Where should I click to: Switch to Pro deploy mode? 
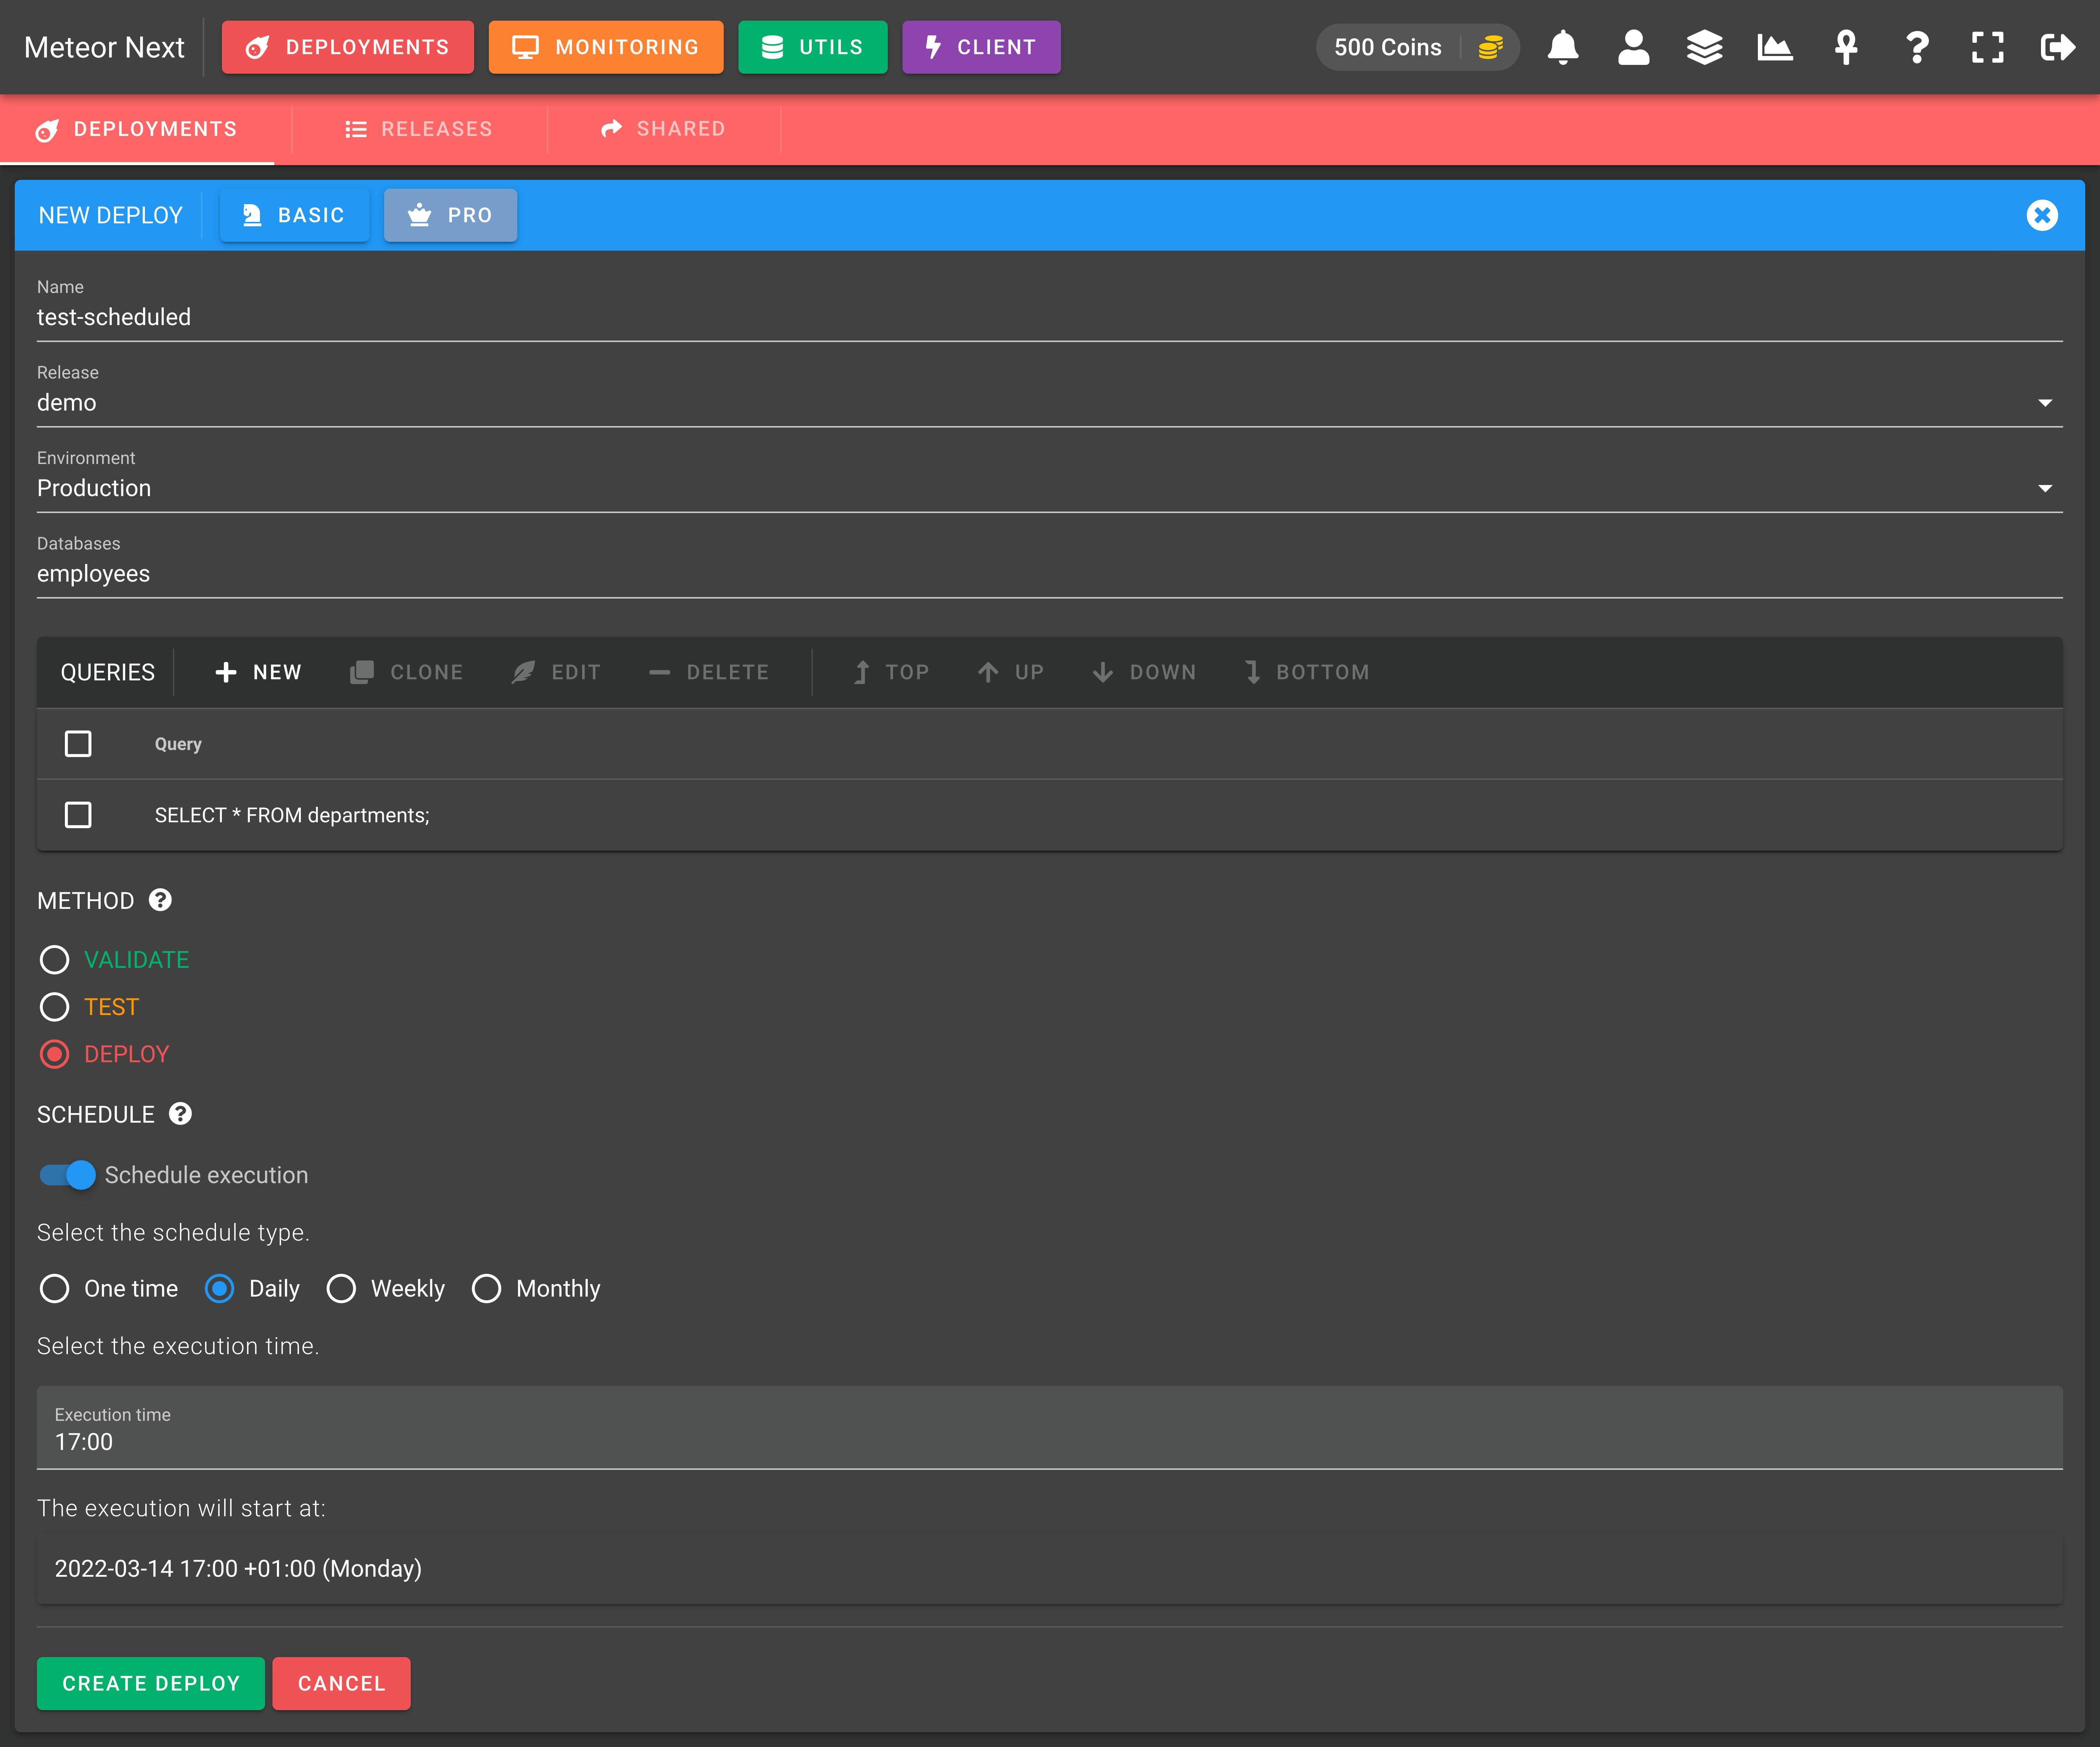click(x=451, y=215)
